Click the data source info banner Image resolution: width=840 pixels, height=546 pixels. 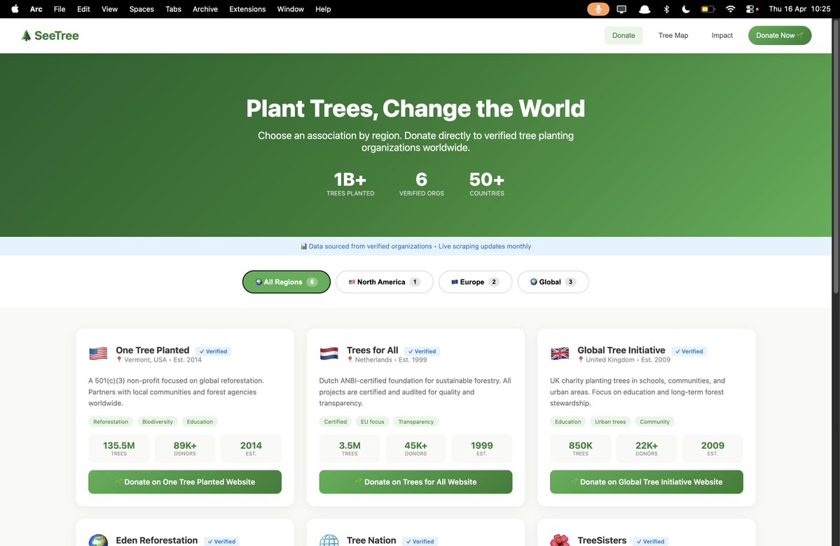tap(415, 247)
